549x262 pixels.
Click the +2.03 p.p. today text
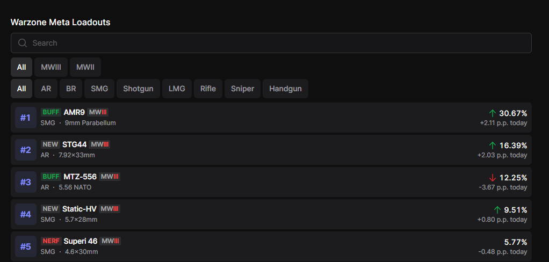click(502, 155)
